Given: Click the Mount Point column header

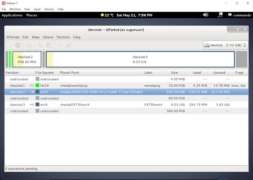Looking at the screenshot, I should pyautogui.click(x=101, y=72).
